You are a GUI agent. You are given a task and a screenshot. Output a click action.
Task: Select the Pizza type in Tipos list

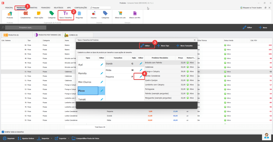87,91
